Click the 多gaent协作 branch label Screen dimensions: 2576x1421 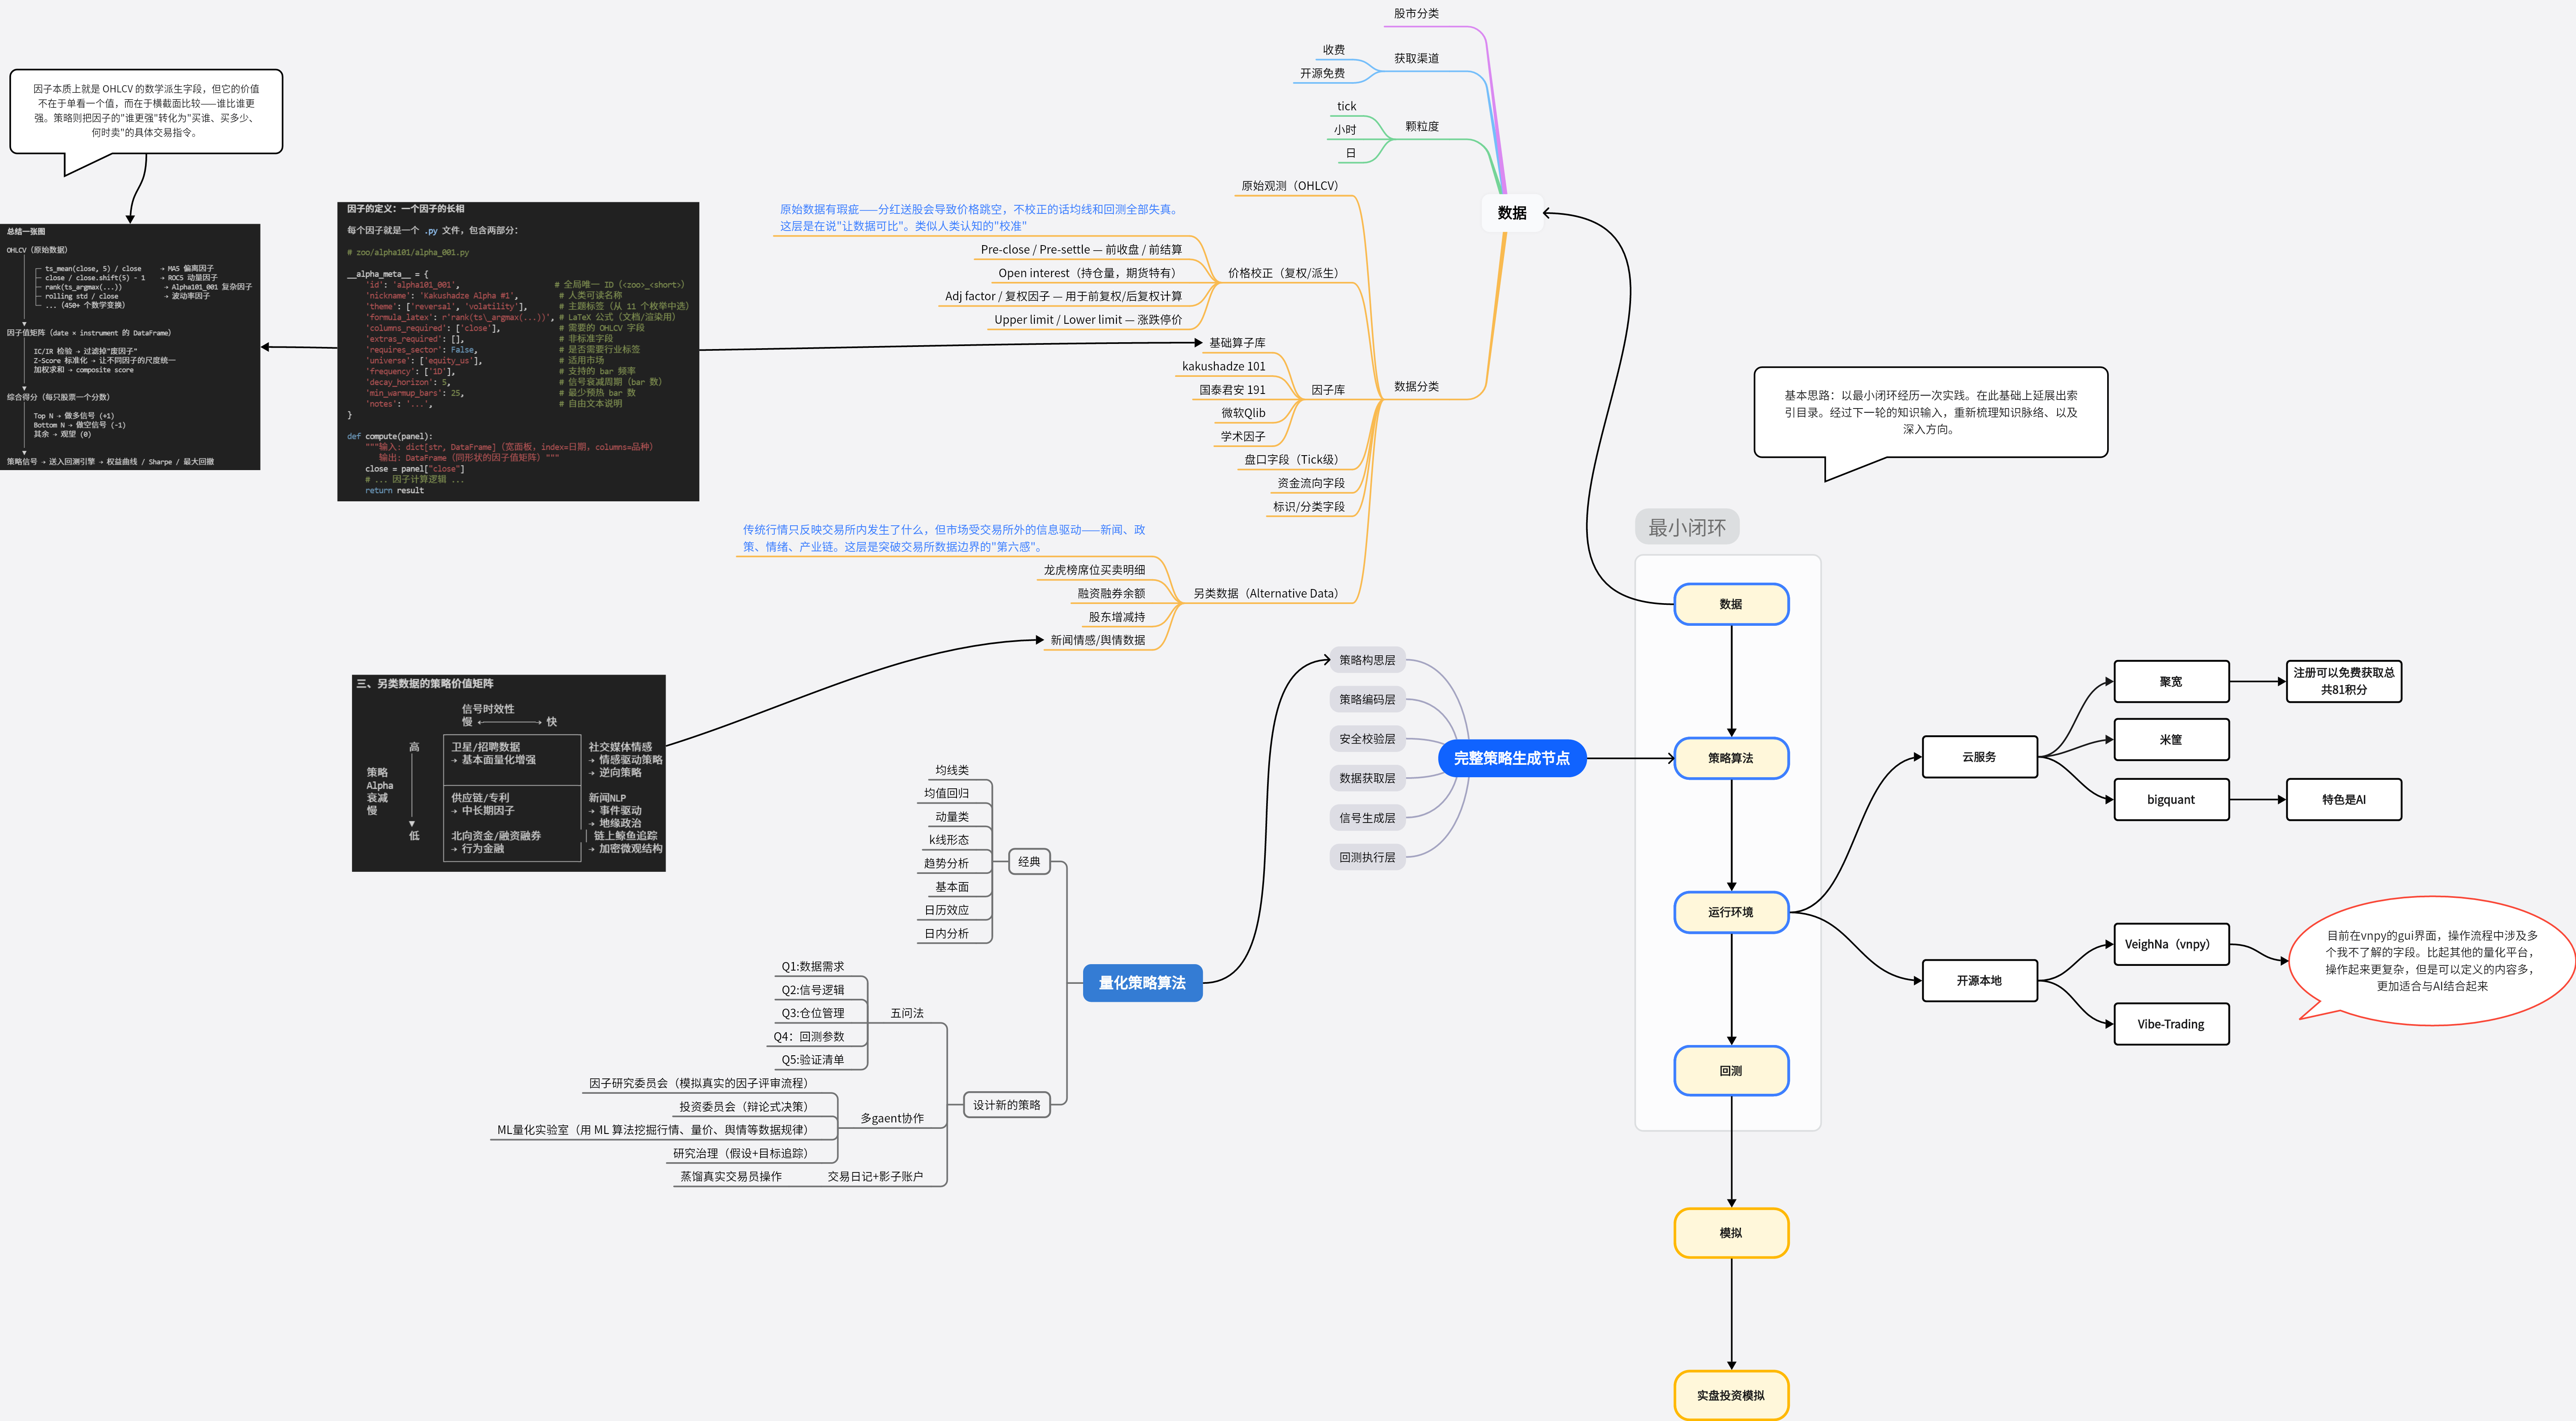pos(892,1118)
